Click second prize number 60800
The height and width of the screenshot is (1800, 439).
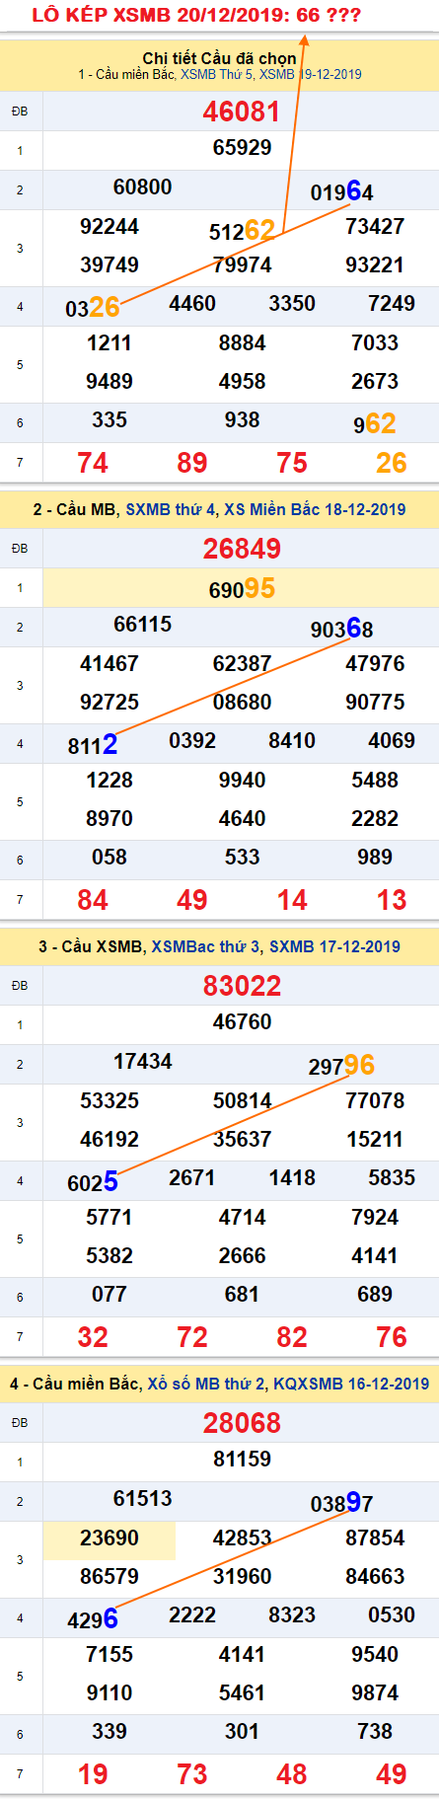[142, 187]
